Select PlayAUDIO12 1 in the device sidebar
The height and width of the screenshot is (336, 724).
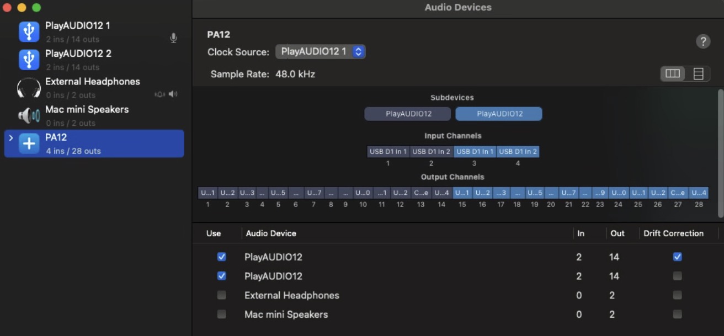click(x=94, y=32)
